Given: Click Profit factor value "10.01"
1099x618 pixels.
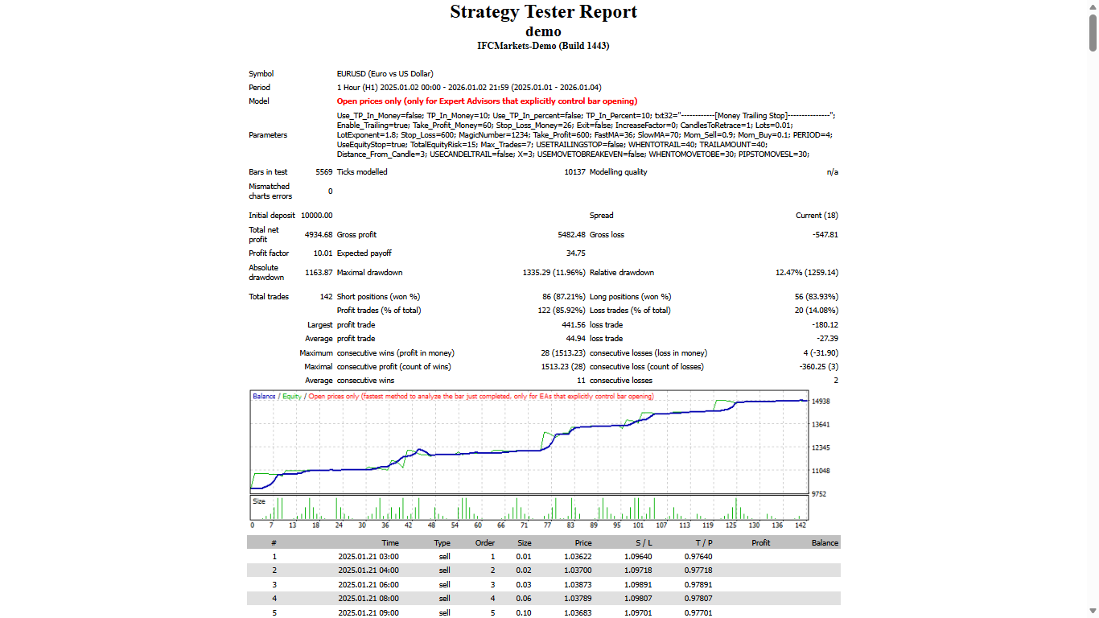Looking at the screenshot, I should (323, 253).
